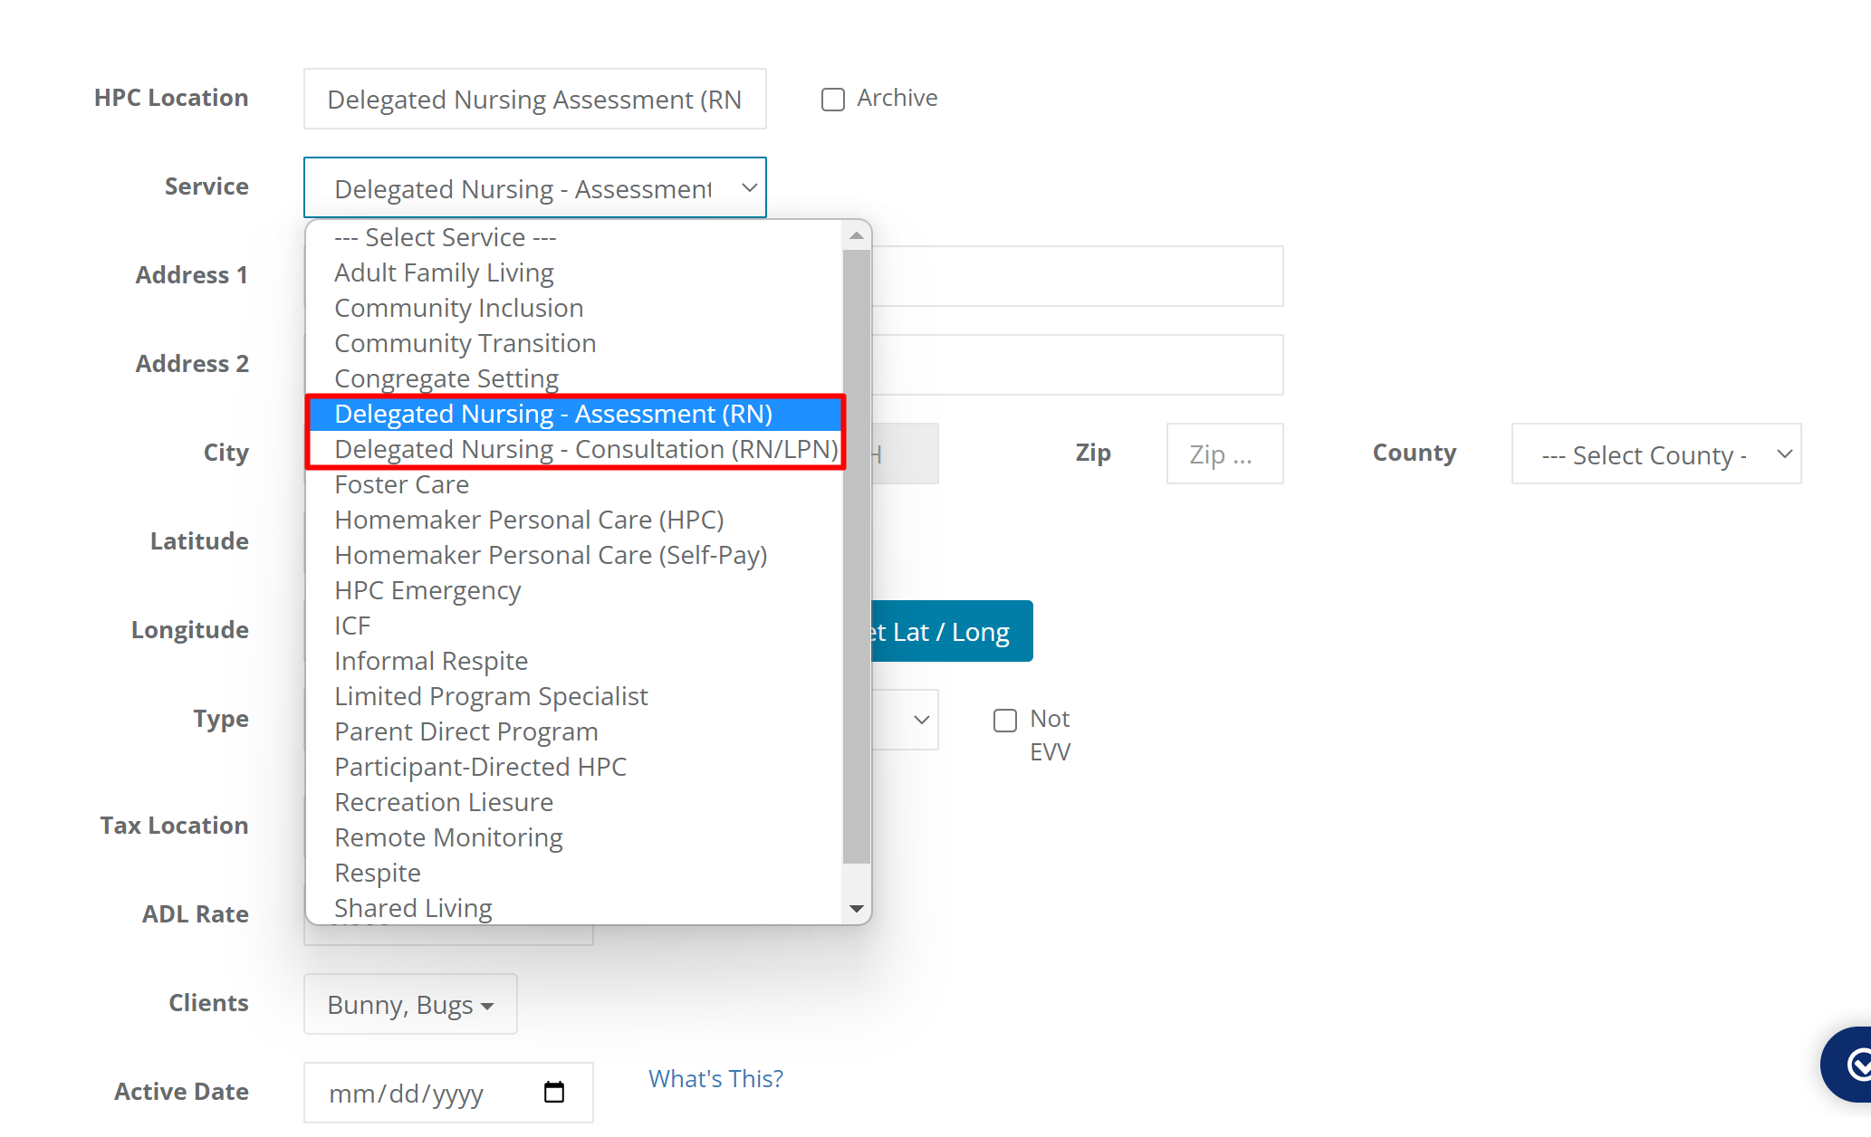Click the scroll-up arrow in service list
Viewport: 1871px width, 1137px height.
(857, 235)
